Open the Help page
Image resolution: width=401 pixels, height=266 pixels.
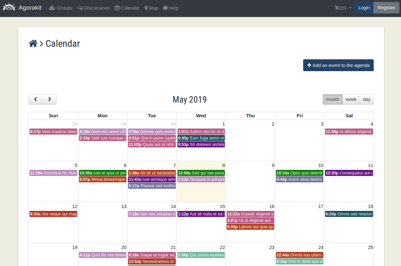pyautogui.click(x=171, y=8)
